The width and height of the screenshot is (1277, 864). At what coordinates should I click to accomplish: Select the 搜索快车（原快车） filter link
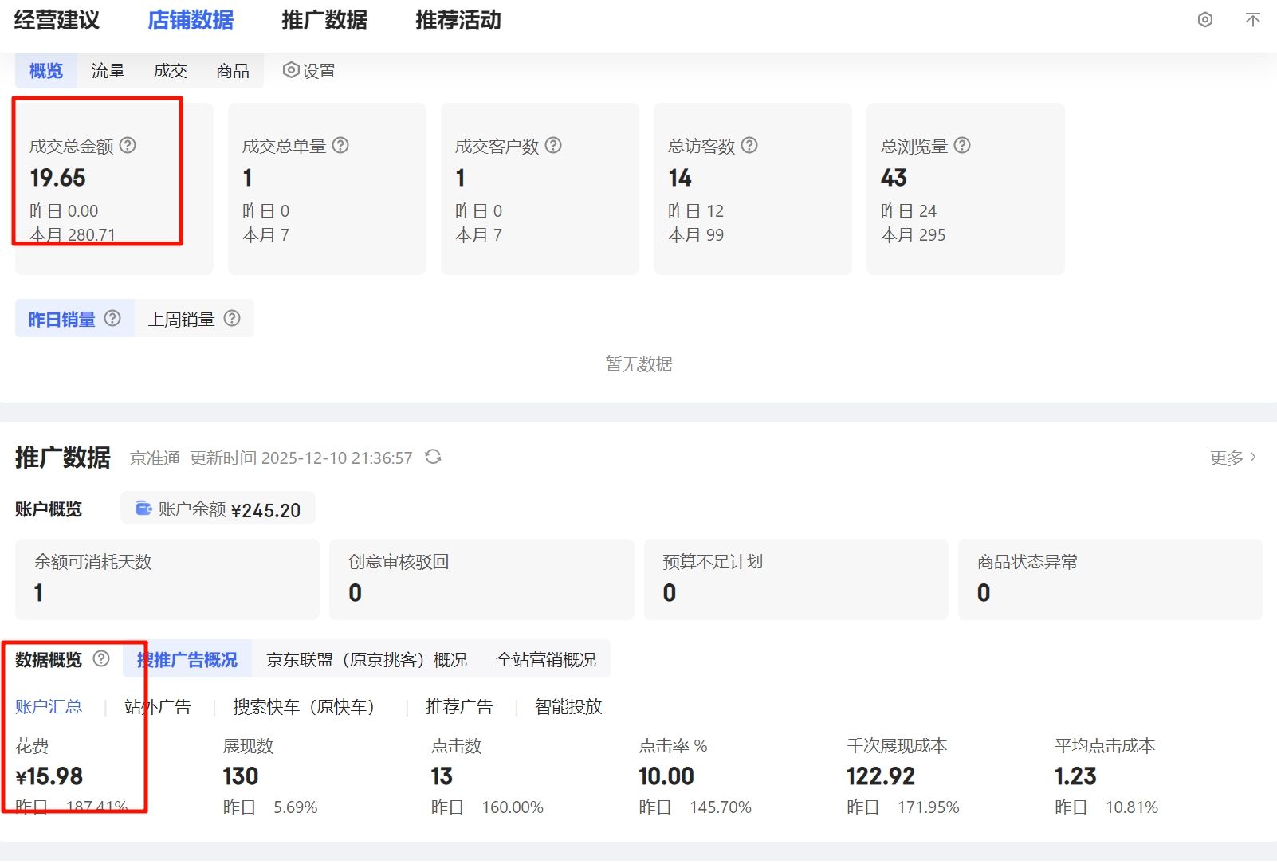click(304, 707)
